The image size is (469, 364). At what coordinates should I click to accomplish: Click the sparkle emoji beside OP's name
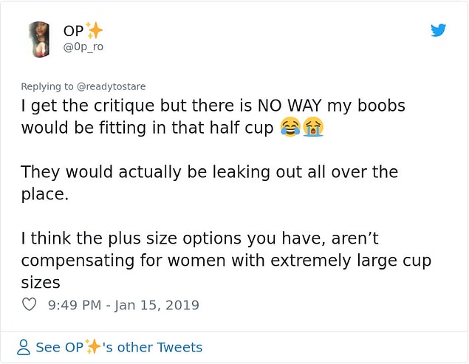click(x=94, y=30)
